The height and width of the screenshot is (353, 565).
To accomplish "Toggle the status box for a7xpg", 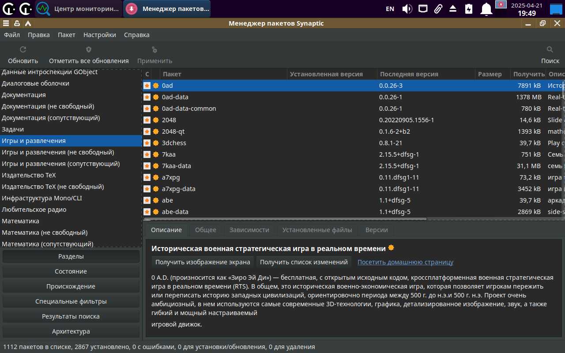I will tap(147, 177).
